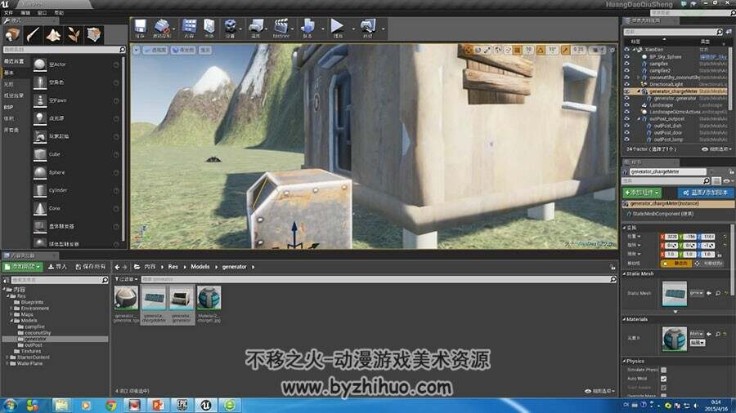Expand the coconutShy outliner row
Viewport: 736px width, 413px height.
point(639,78)
